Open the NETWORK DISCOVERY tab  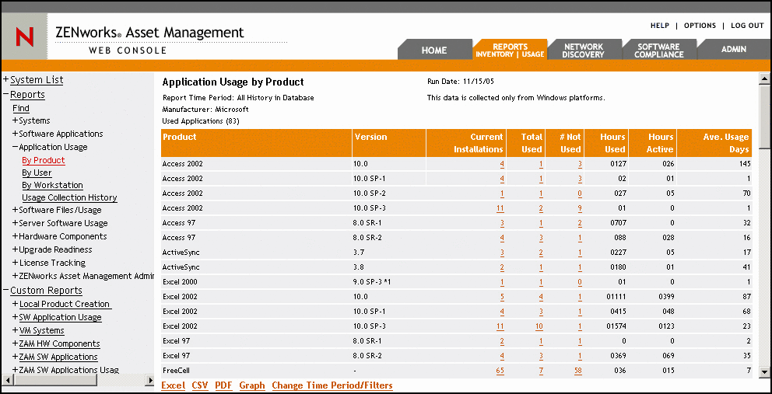[x=583, y=51]
